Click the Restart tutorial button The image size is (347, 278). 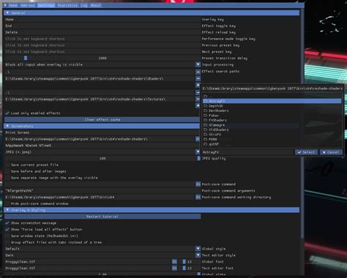102,217
